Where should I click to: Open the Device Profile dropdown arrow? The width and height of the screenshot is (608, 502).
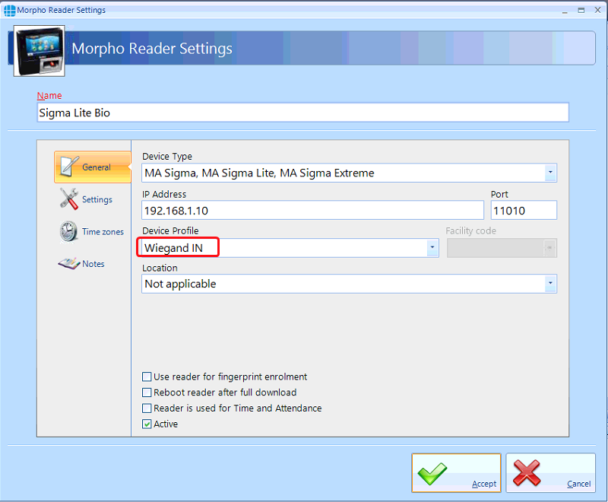coord(432,247)
